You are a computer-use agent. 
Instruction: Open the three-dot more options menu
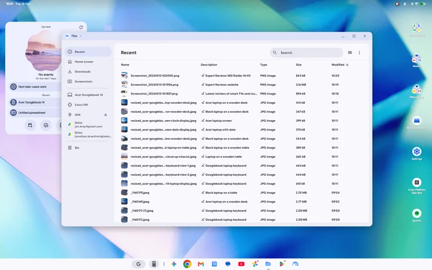359,53
